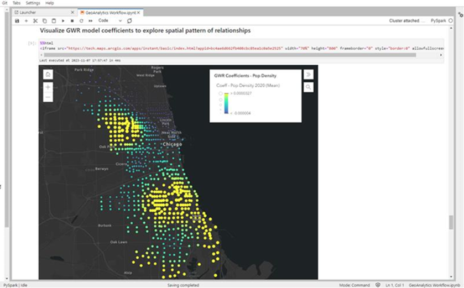Click the circular icon after cell type dropdown

pyautogui.click(x=129, y=20)
